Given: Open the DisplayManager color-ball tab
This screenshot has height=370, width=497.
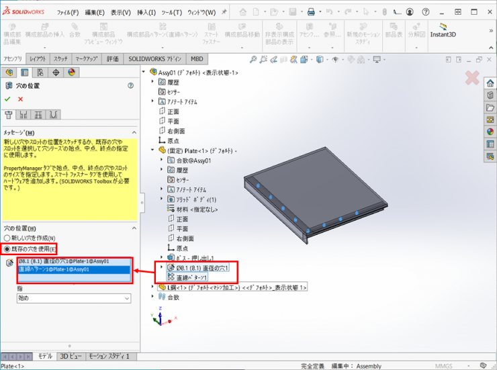Looking at the screenshot, I should click(71, 73).
